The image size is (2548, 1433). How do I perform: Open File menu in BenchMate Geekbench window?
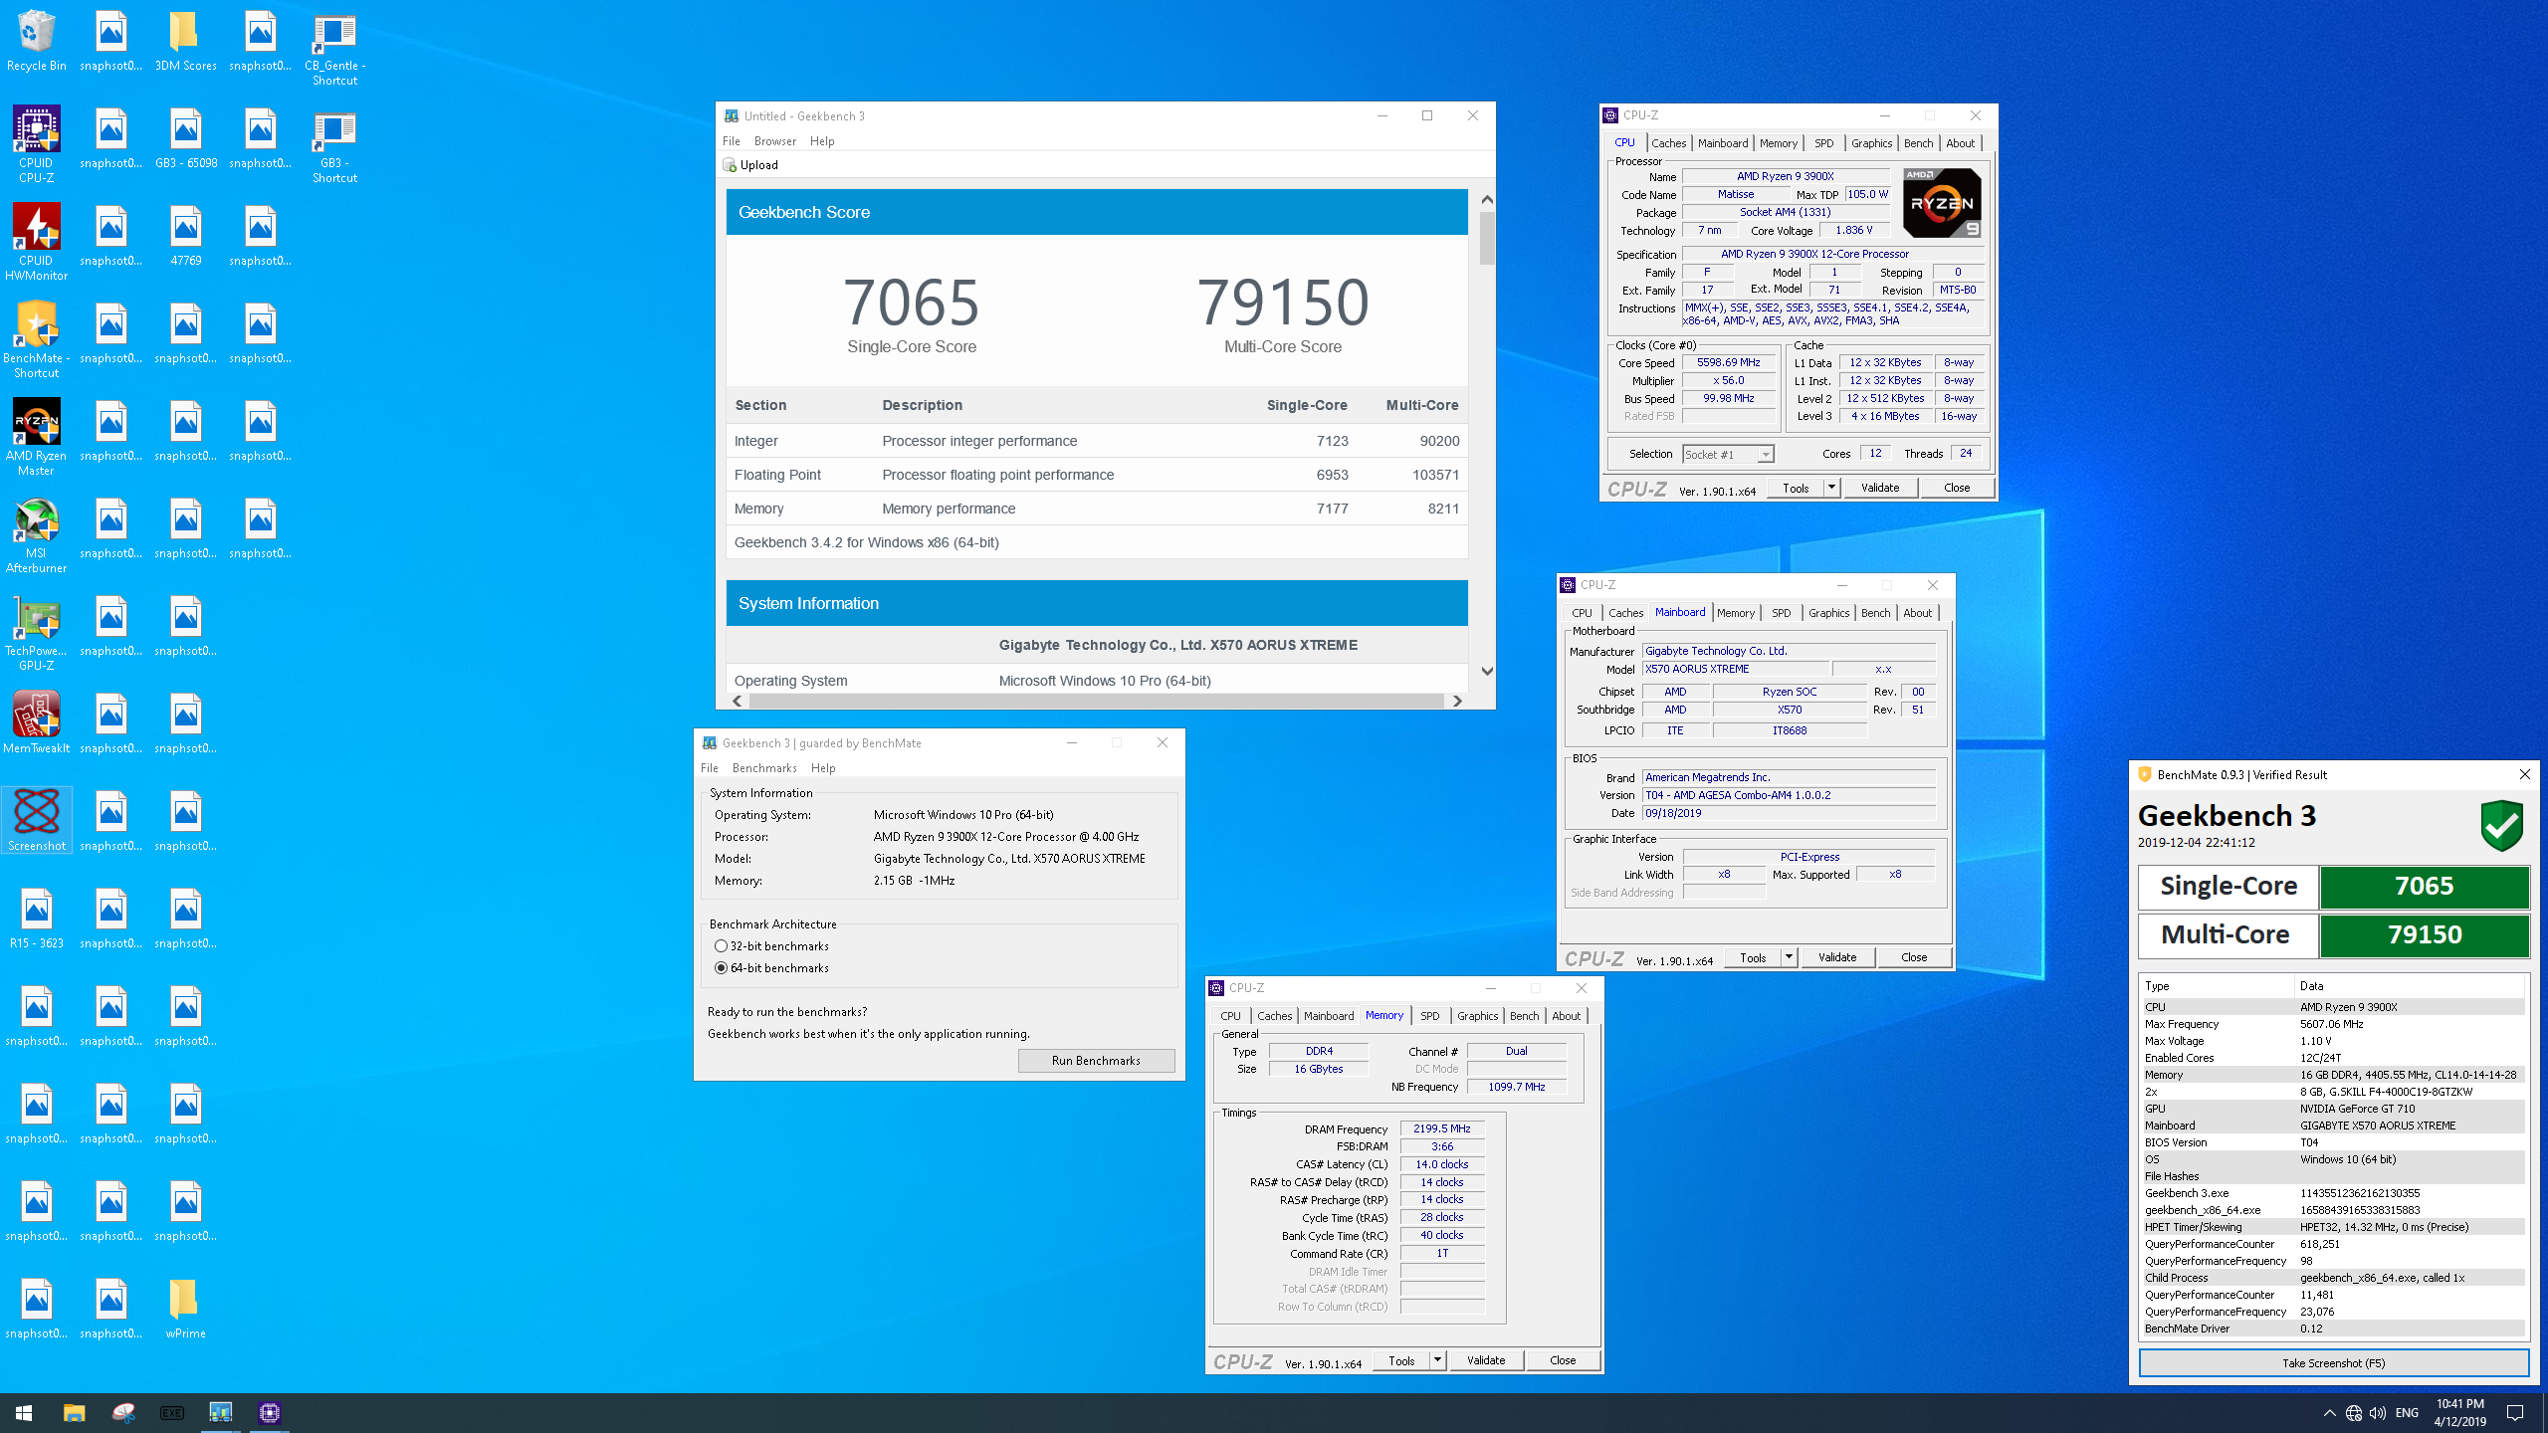click(709, 768)
